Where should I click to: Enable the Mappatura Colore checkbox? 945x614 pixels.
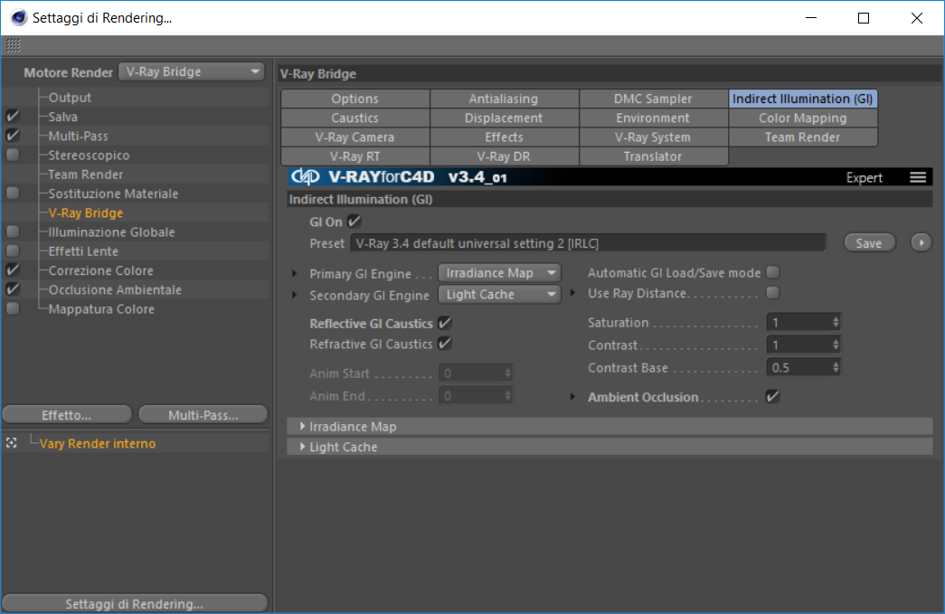(x=13, y=309)
